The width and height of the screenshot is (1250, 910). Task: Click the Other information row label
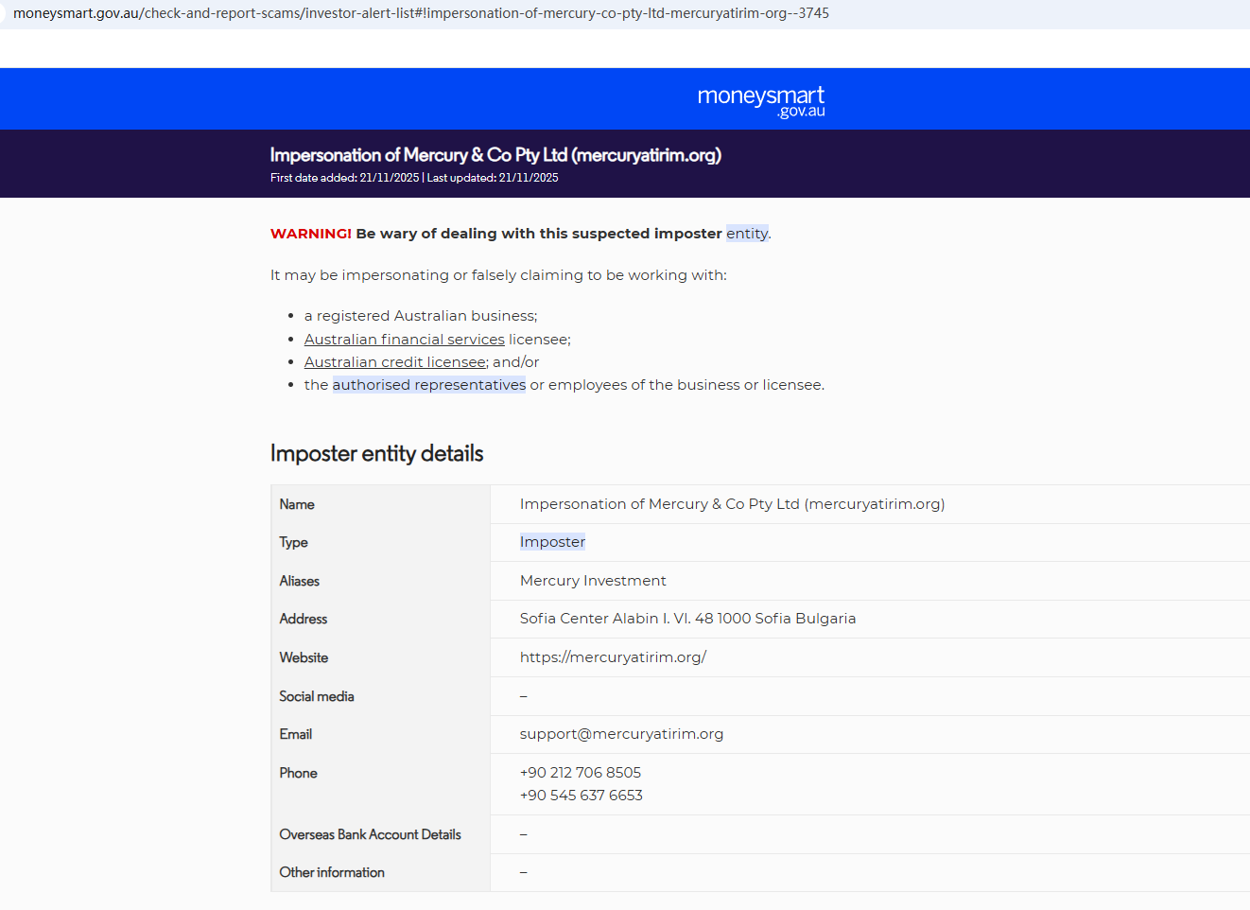coord(332,872)
